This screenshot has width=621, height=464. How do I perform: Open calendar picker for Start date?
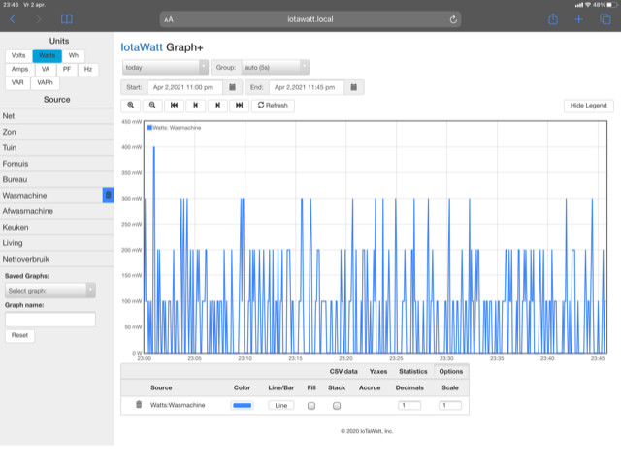[233, 87]
